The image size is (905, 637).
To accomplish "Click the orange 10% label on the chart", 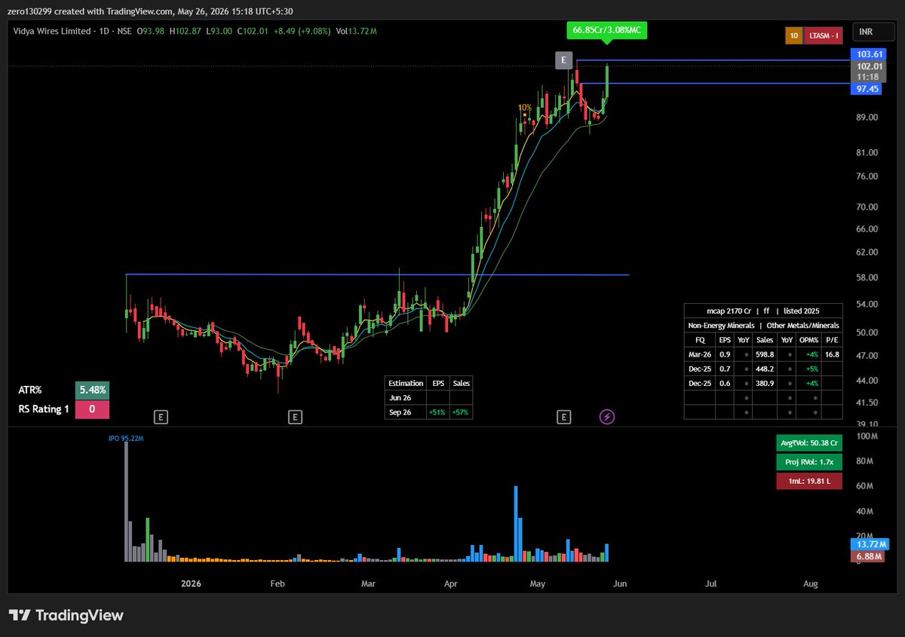I will pyautogui.click(x=525, y=108).
